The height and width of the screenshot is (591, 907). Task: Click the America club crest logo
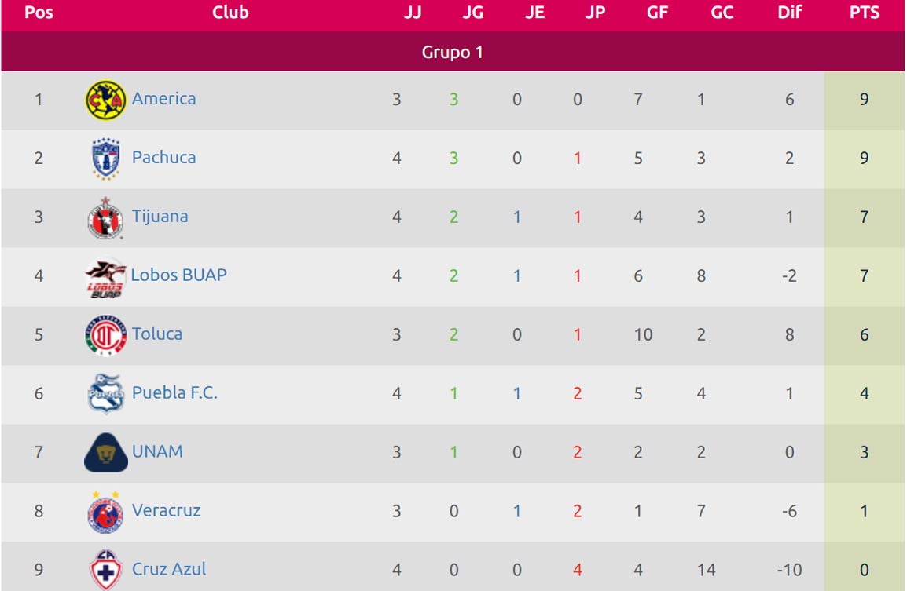(x=105, y=100)
